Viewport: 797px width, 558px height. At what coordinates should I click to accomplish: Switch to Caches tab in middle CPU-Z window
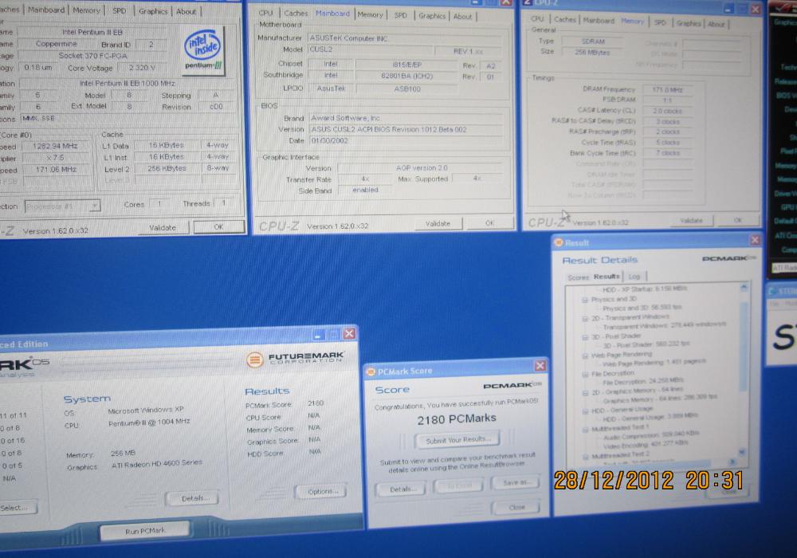pyautogui.click(x=296, y=14)
